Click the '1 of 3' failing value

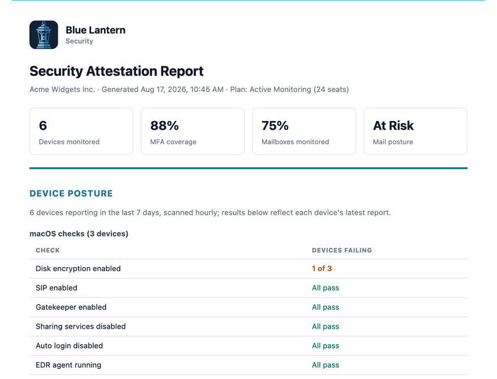click(x=322, y=269)
